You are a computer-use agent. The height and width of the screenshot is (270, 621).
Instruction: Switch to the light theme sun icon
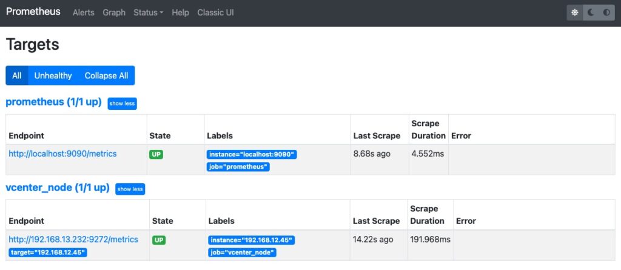575,13
